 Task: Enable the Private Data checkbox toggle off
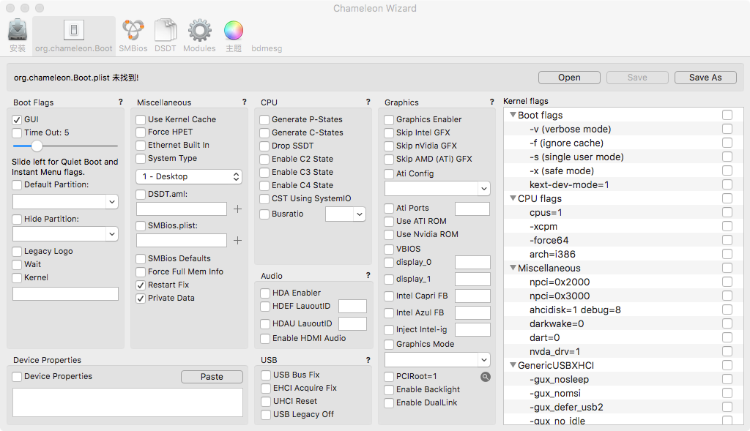(141, 298)
